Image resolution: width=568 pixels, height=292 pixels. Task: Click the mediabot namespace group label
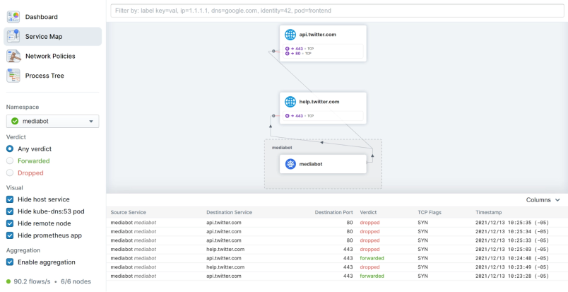282,148
